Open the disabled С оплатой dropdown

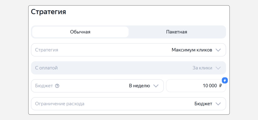(128, 68)
